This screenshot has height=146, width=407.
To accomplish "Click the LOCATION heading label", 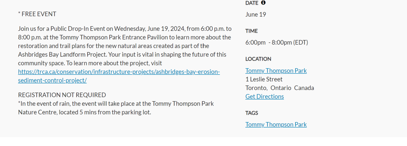I will point(258,59).
